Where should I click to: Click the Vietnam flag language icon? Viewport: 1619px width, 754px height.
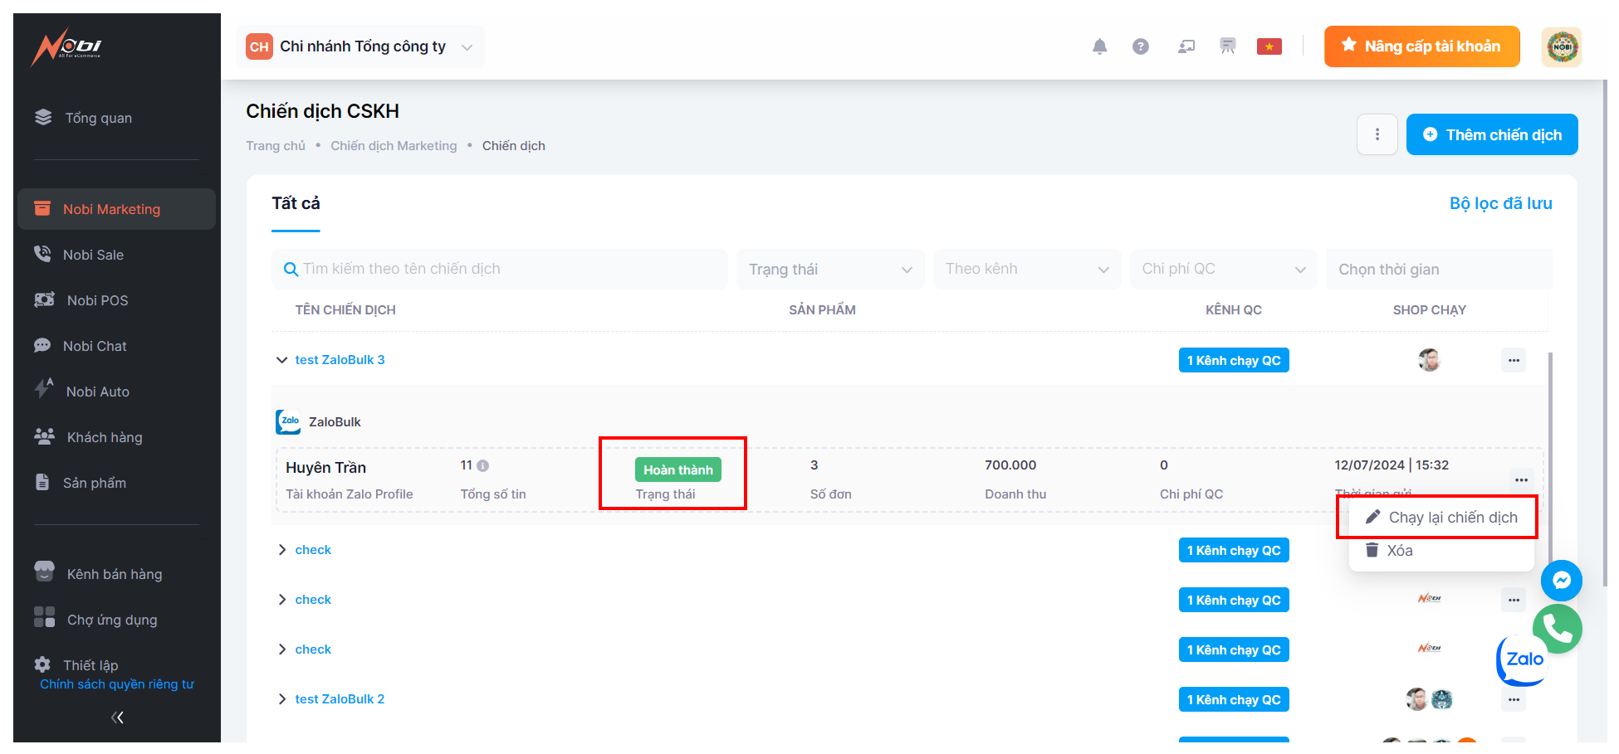click(1269, 46)
